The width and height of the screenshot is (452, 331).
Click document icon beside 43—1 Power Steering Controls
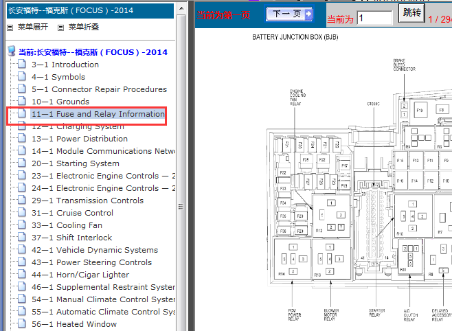click(21, 262)
